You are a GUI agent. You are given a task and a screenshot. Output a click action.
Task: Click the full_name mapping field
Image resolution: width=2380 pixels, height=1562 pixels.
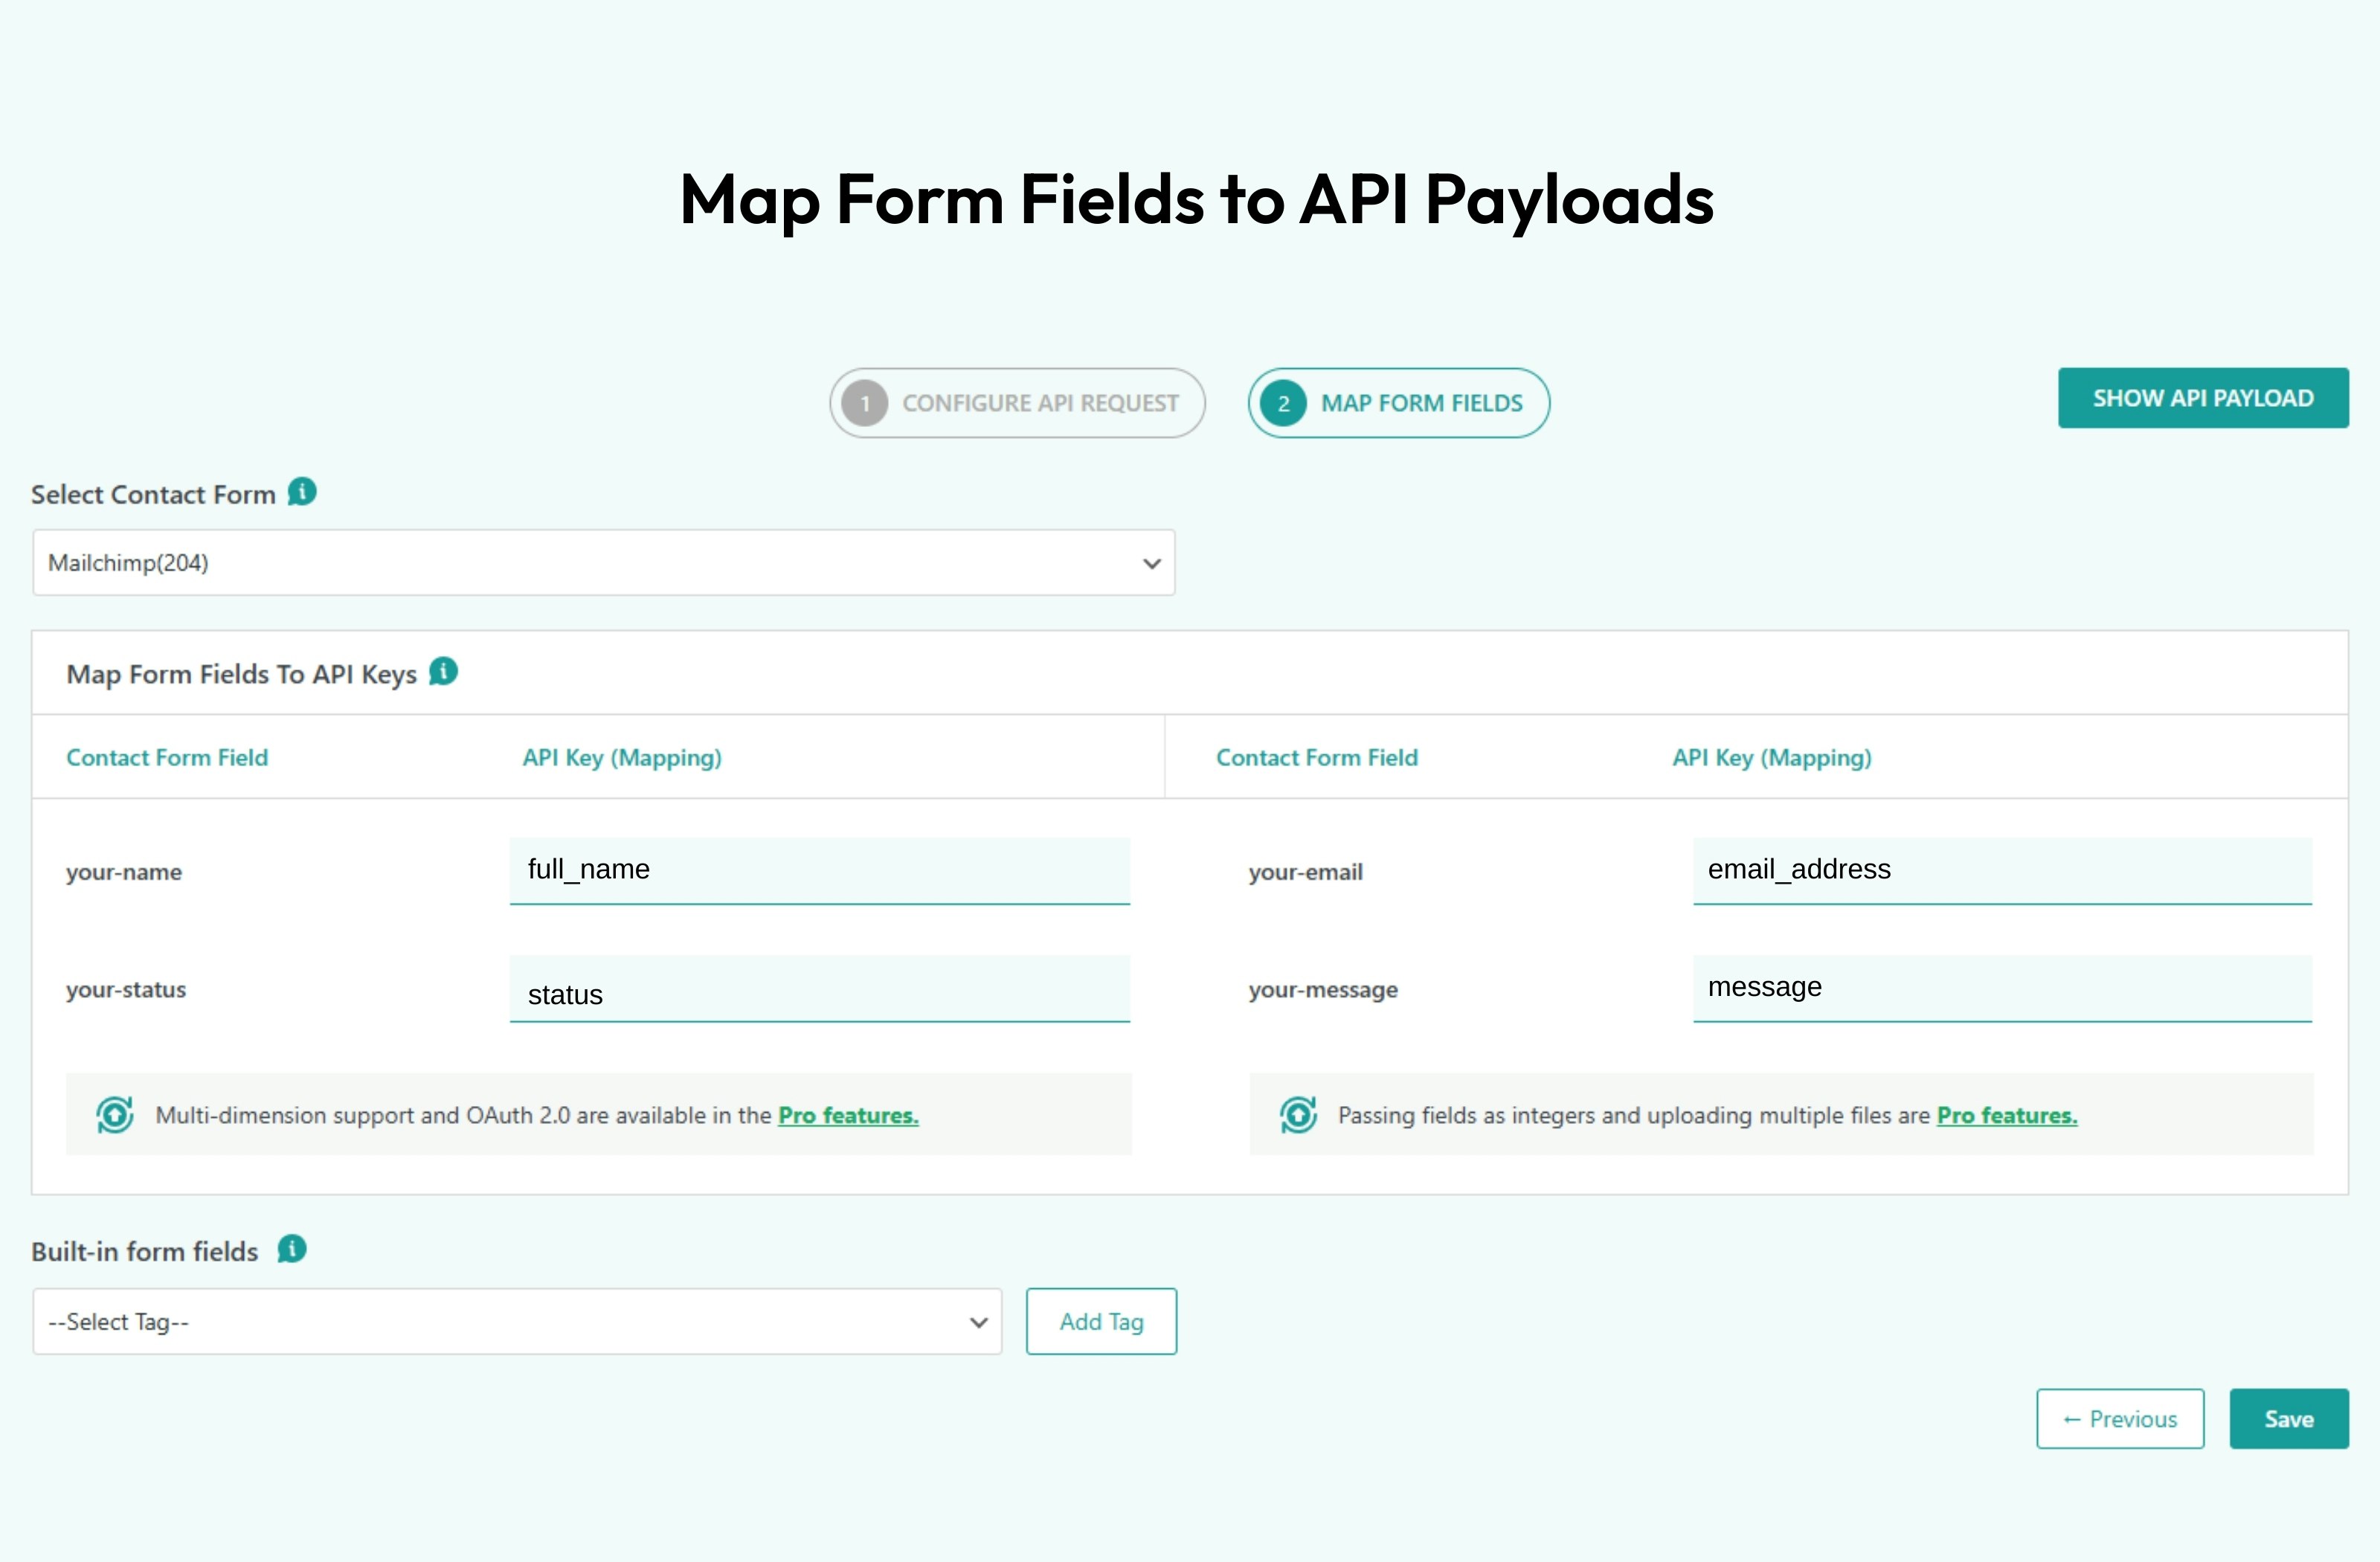(819, 869)
